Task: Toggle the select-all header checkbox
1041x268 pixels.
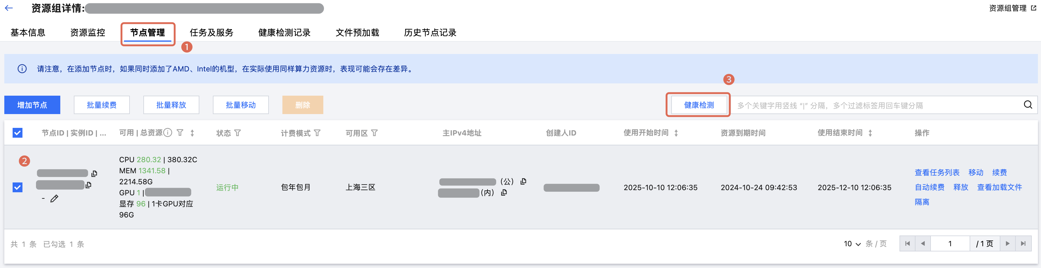Action: pos(17,133)
